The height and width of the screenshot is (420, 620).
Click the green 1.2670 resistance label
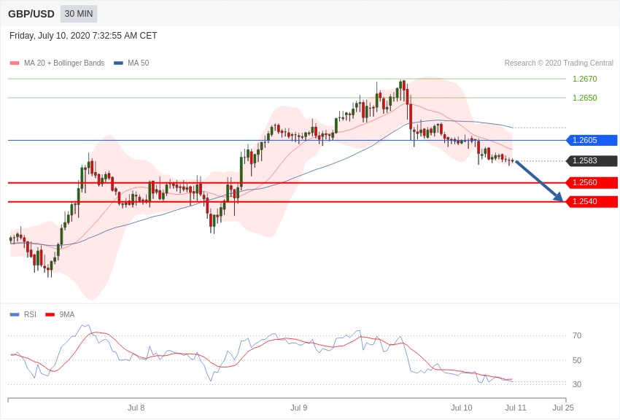click(x=584, y=79)
